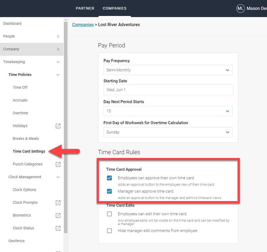Open Biometrics via the external link icon

58,215
